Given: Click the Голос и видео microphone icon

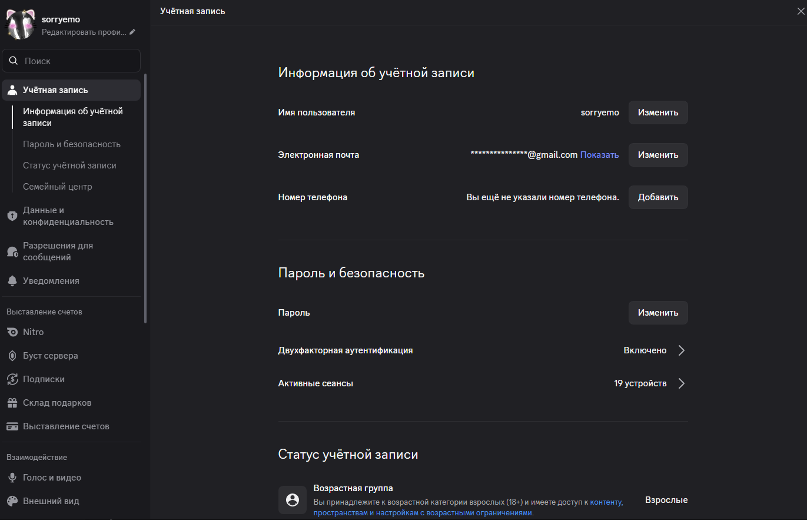Looking at the screenshot, I should tap(12, 478).
